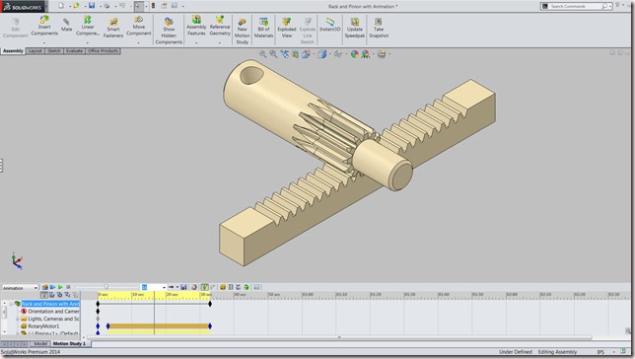Click the playback time slider
The width and height of the screenshot is (635, 359).
[x=106, y=287]
